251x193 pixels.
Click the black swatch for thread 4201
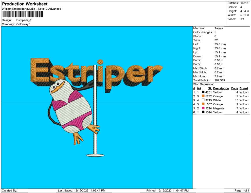(x=203, y=92)
